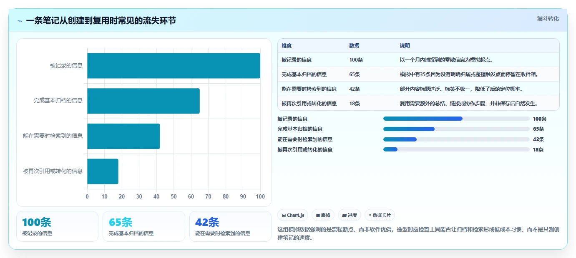The width and height of the screenshot is (576, 258).
Task: Click the 18条 table cell
Action: [x=355, y=104]
